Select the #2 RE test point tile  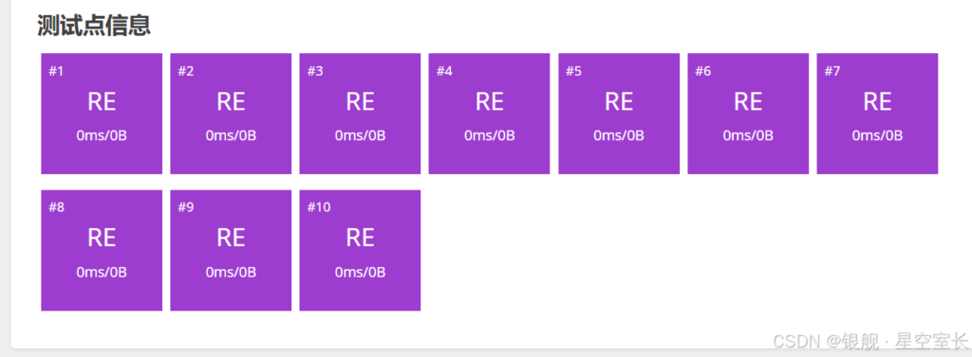pos(231,114)
